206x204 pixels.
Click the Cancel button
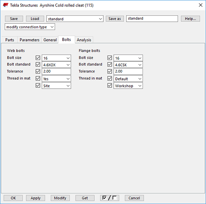pos(134,198)
